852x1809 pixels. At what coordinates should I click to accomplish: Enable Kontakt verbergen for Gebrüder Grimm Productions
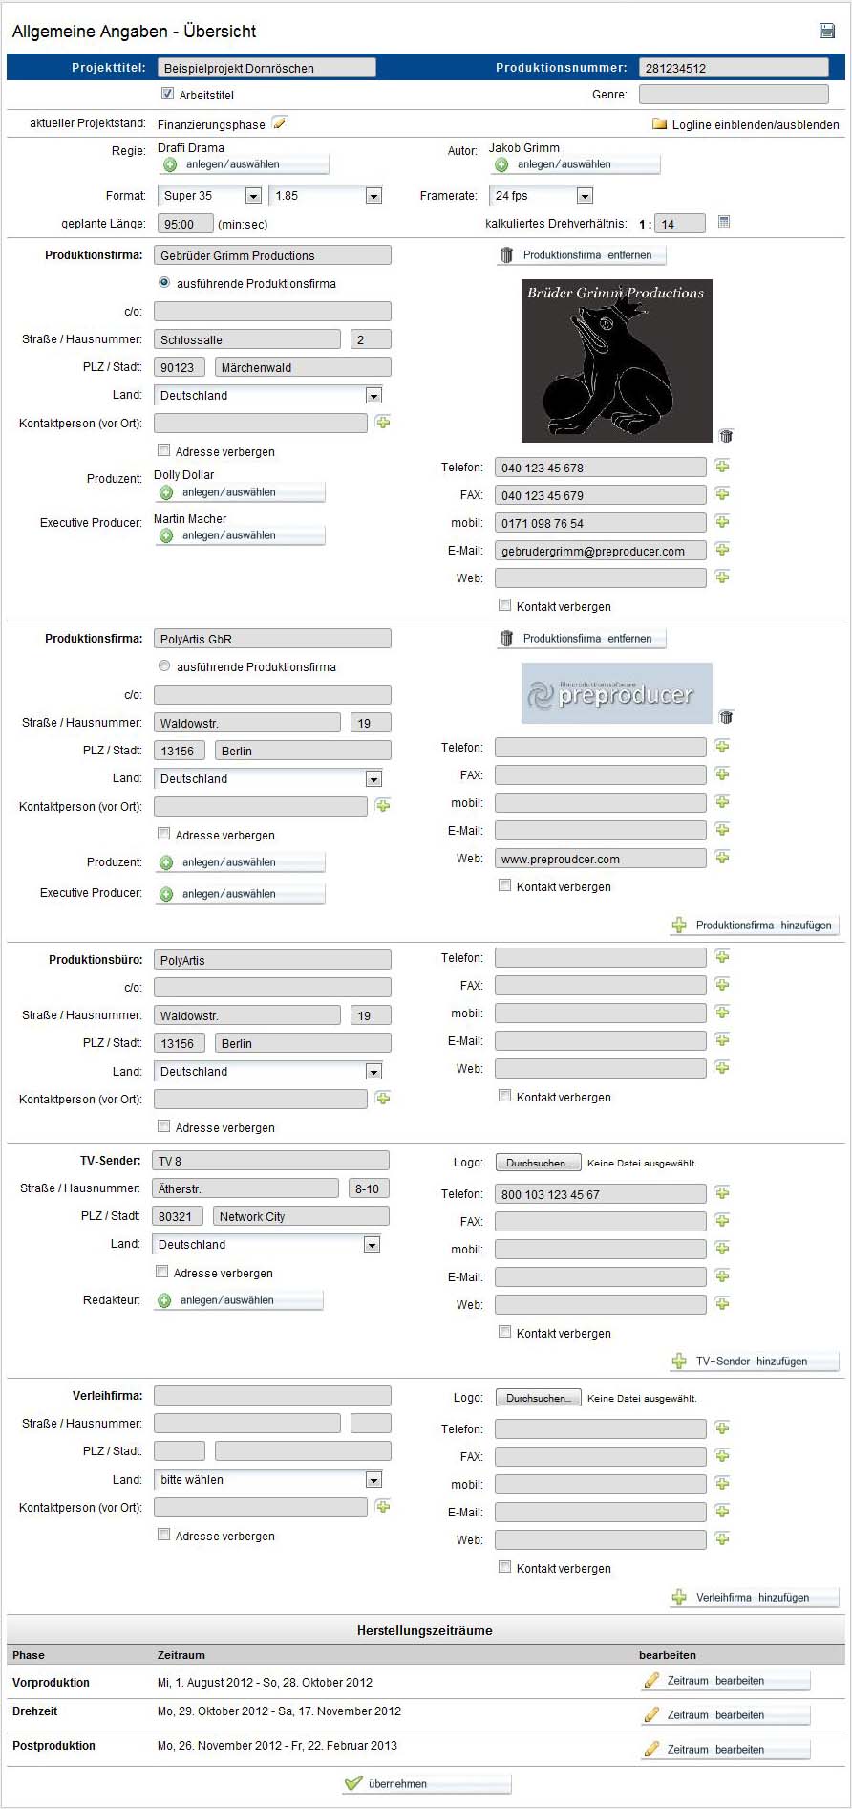(504, 605)
